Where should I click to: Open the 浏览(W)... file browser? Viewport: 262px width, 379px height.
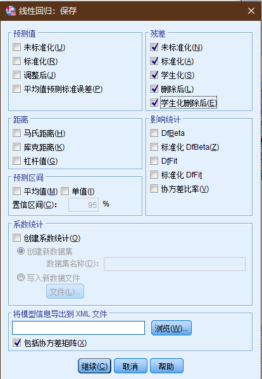pyautogui.click(x=172, y=328)
